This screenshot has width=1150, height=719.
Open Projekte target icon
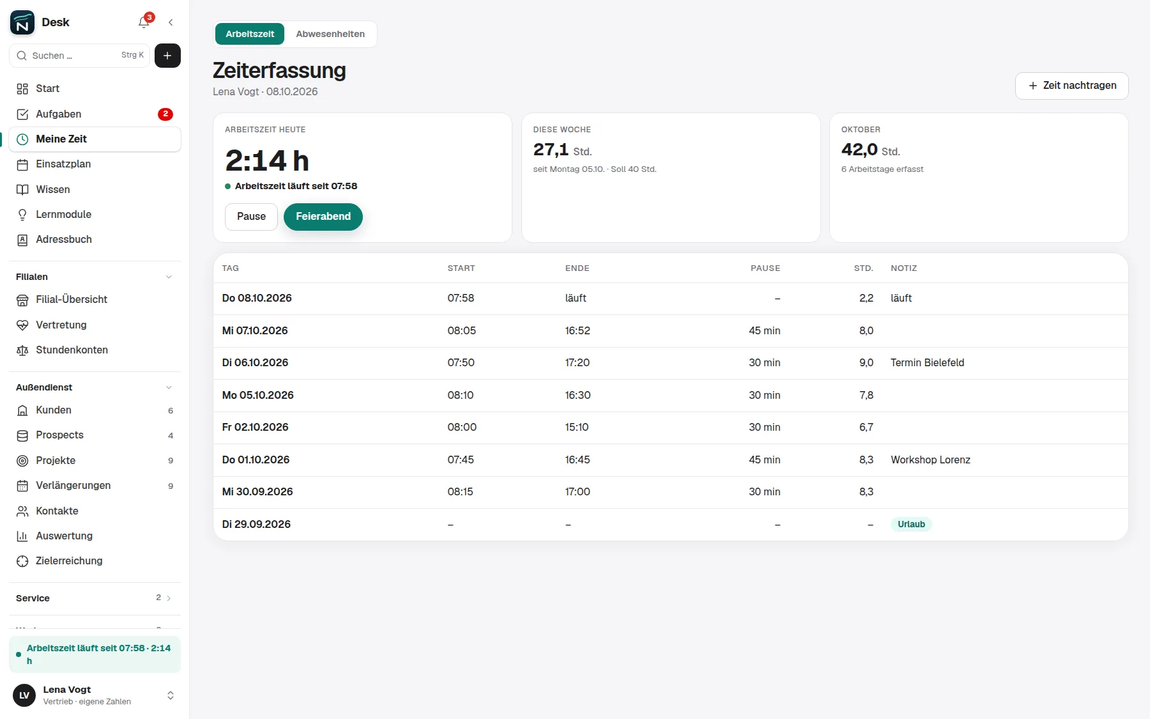pyautogui.click(x=22, y=461)
